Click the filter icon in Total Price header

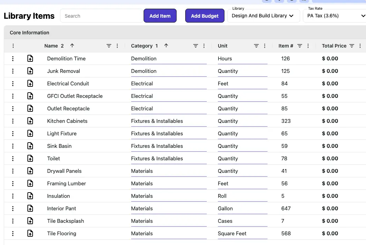point(352,46)
